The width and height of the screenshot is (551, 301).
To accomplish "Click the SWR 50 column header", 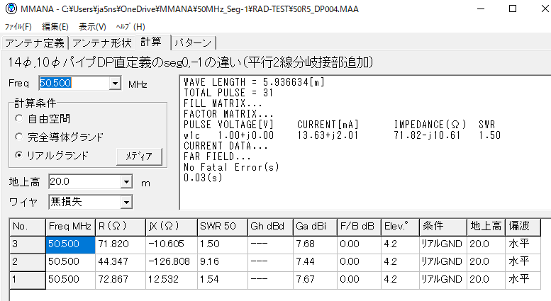I will pos(221,227).
